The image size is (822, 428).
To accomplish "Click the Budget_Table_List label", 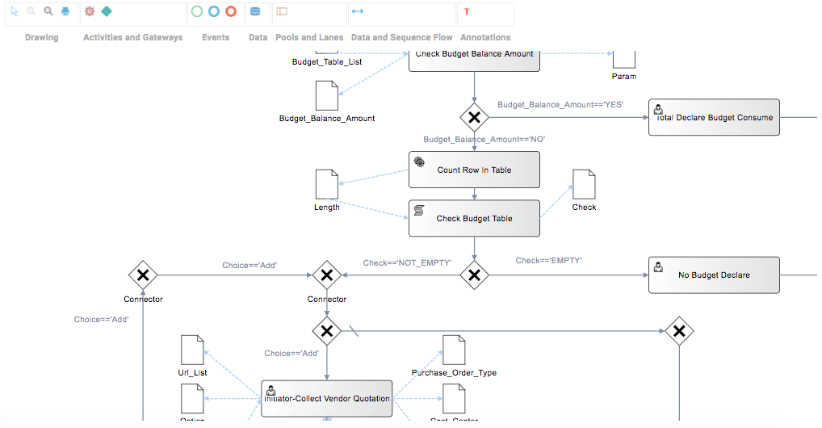I will tap(327, 62).
